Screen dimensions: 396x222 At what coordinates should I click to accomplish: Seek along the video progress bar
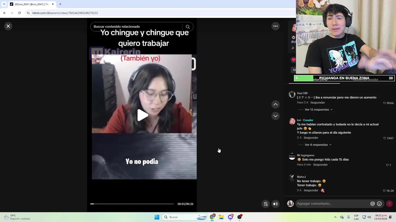(132, 204)
